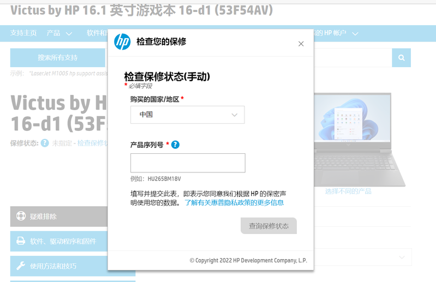Click the 查询保修状态 button
The image size is (436, 282).
(x=268, y=226)
